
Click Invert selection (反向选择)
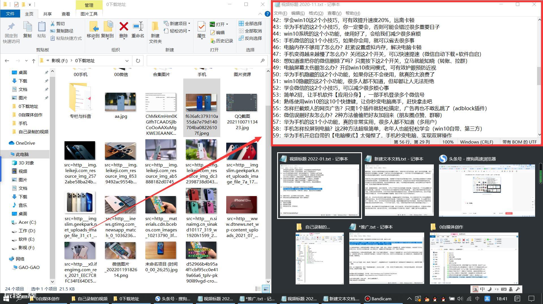[250, 38]
